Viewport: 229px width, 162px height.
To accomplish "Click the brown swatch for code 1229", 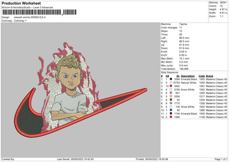I will coord(171,100).
